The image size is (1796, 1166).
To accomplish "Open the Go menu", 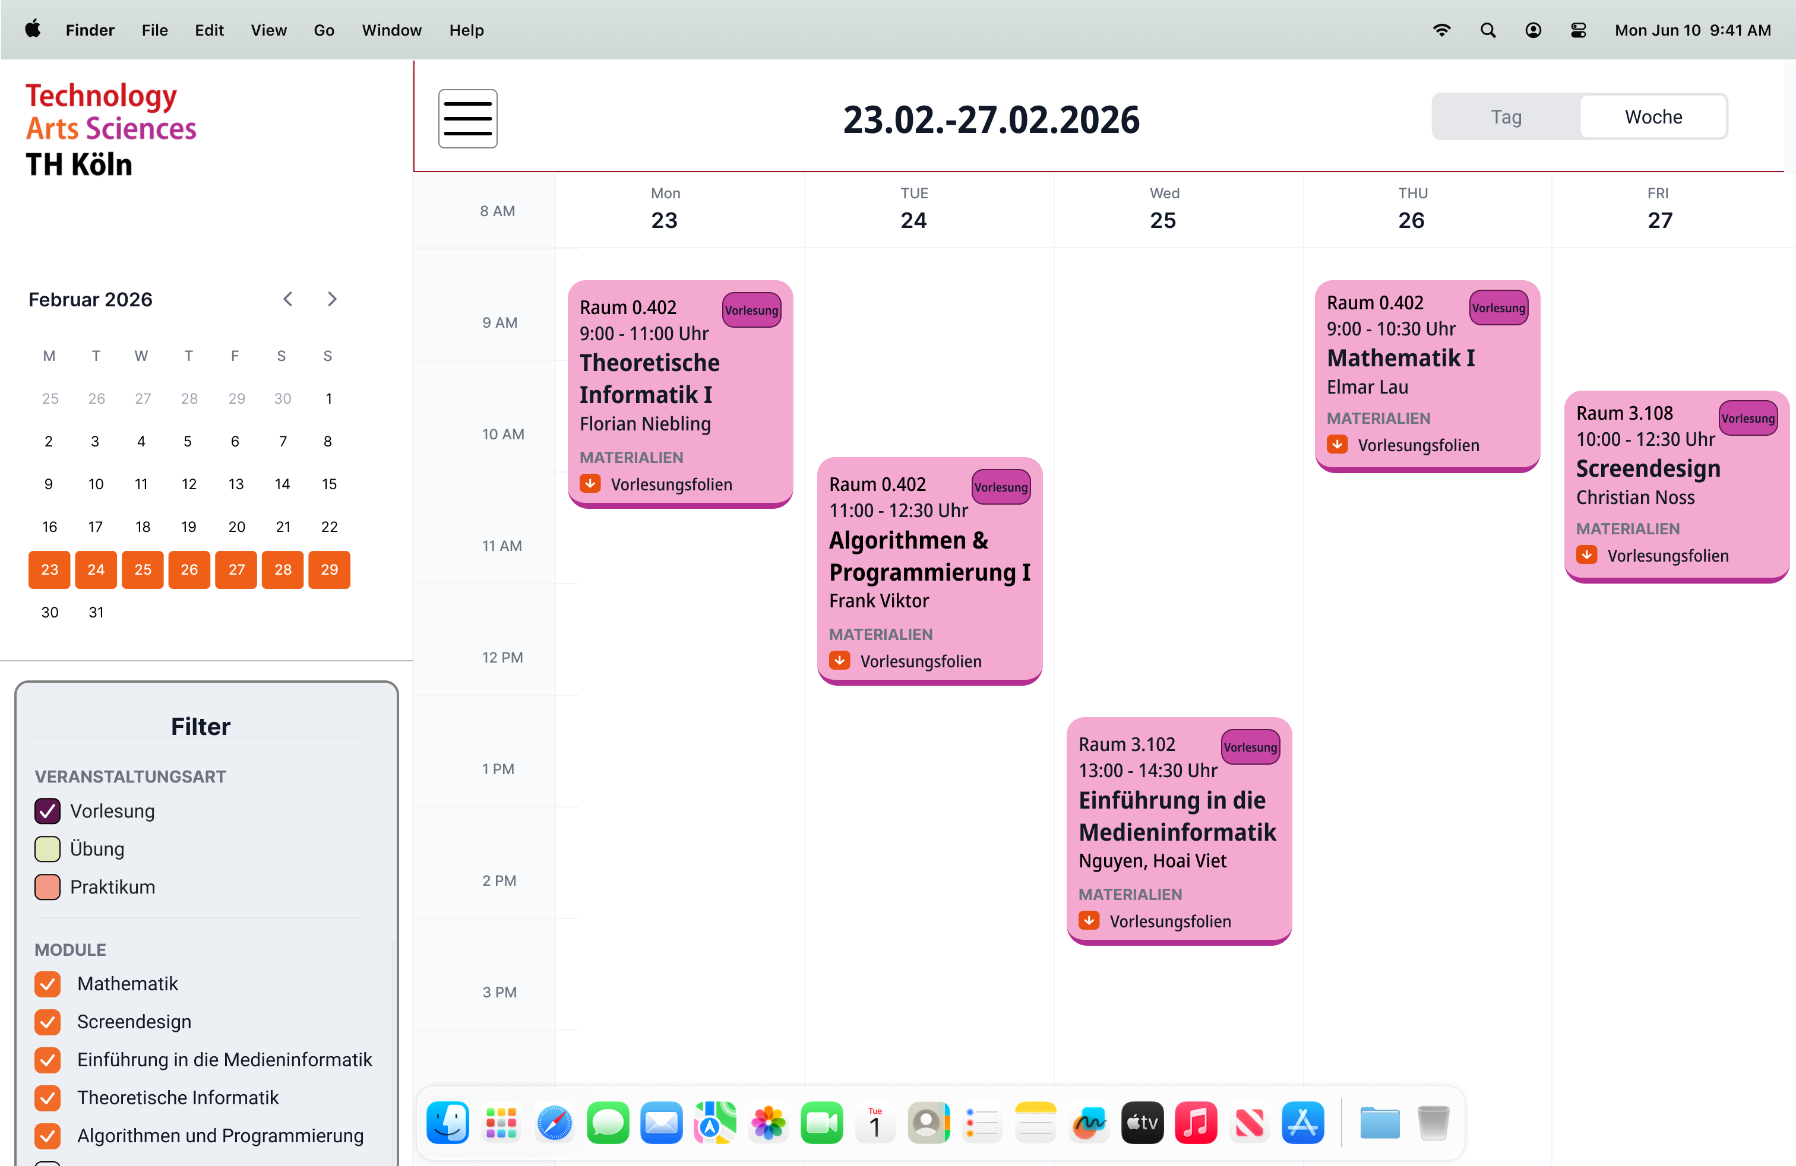I will tap(324, 30).
